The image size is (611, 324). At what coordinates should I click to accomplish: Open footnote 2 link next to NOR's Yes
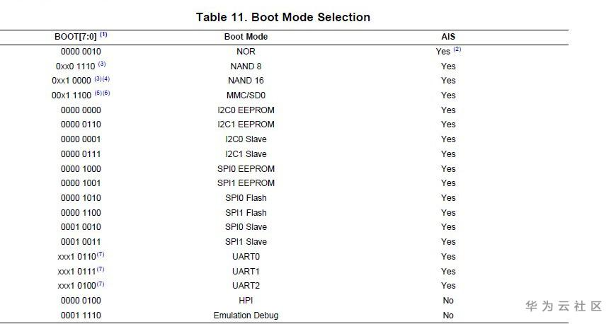pyautogui.click(x=457, y=50)
